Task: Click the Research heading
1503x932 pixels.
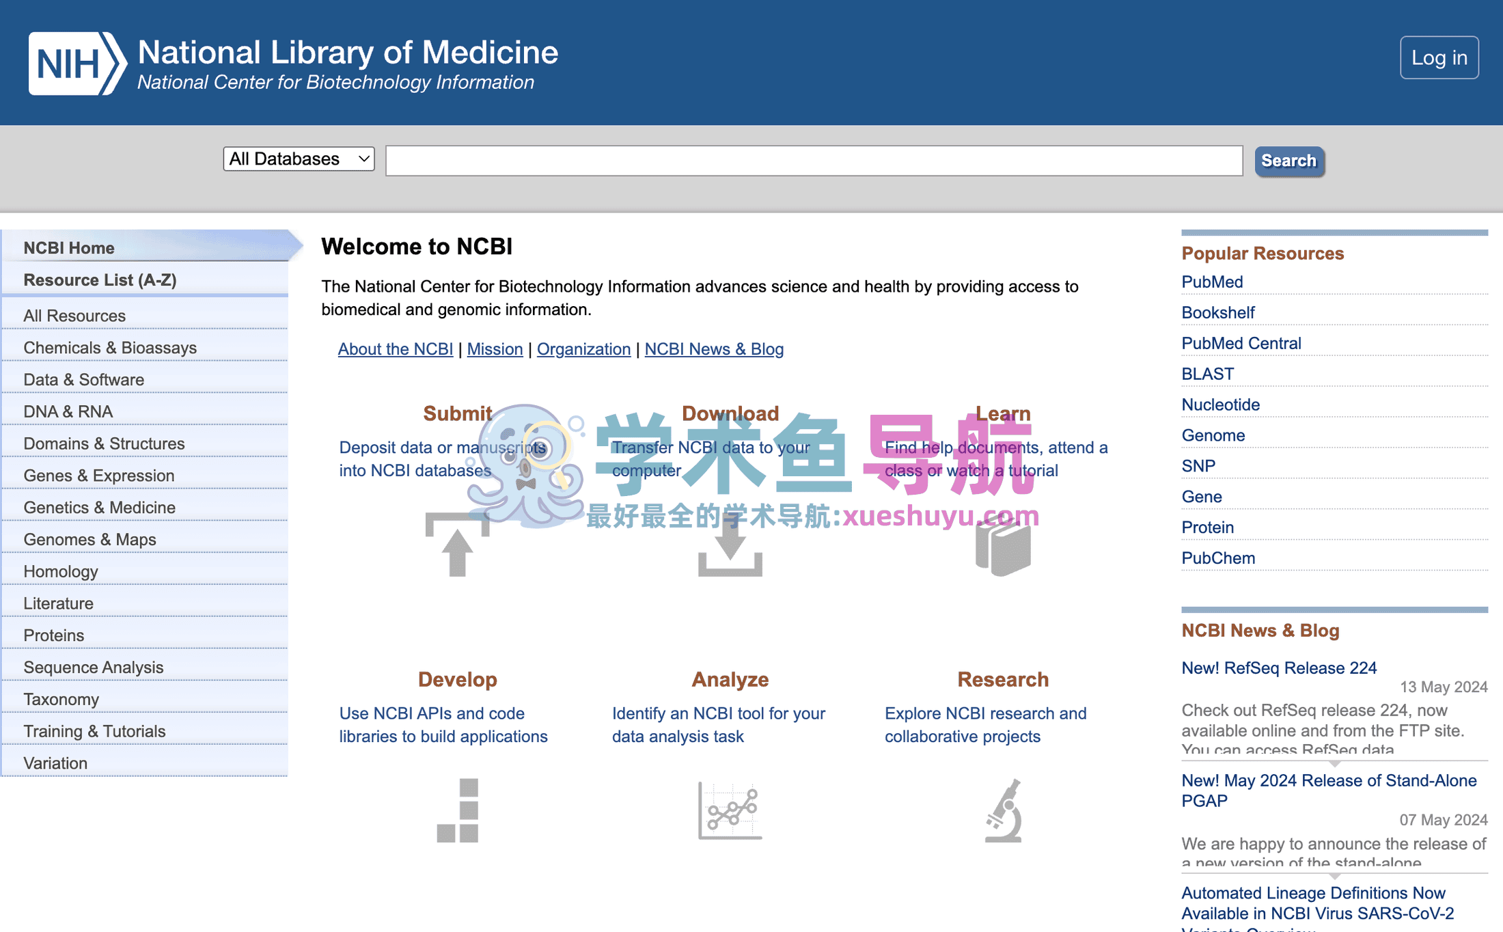Action: pyautogui.click(x=1003, y=679)
